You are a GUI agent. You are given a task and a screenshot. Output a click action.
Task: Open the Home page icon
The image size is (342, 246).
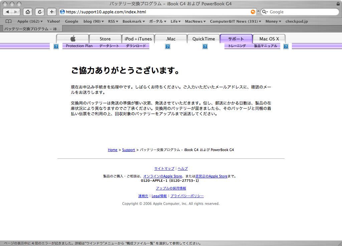pyautogui.click(x=28, y=12)
